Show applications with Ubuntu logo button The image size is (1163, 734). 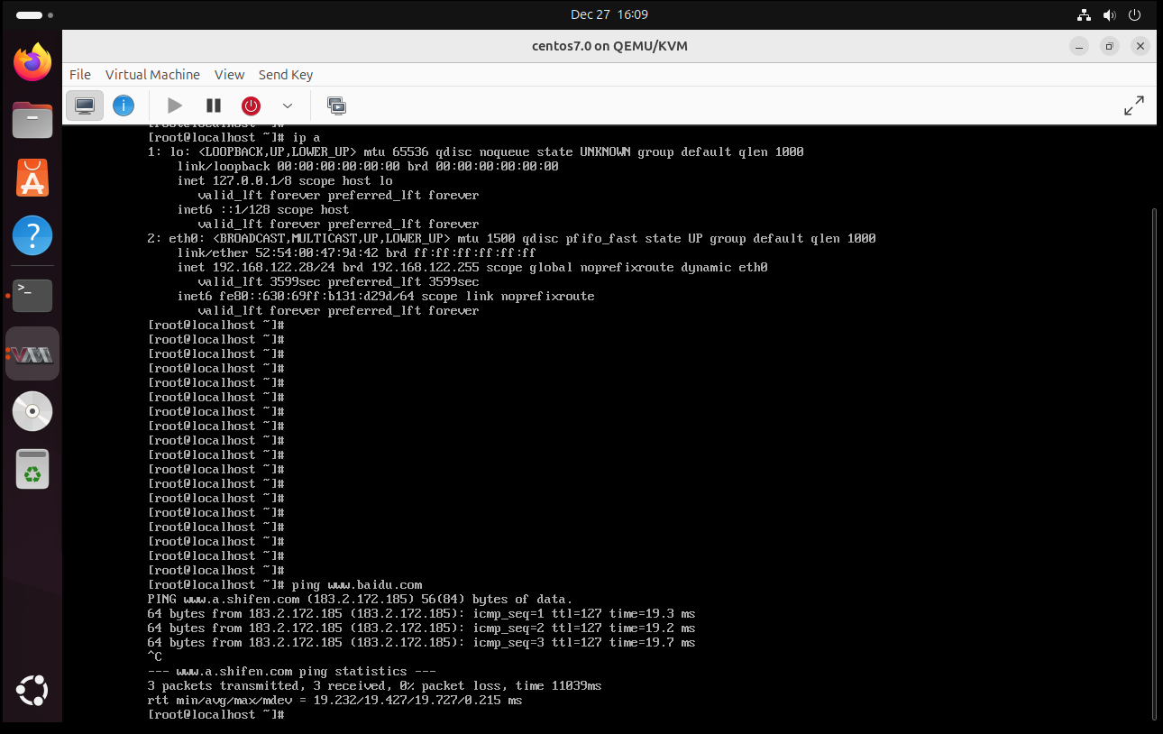[32, 692]
